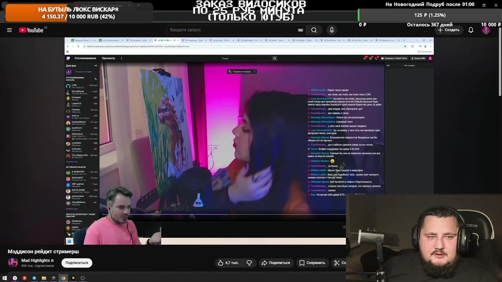Select UselessMouth channel in sidebar
Viewport: 502px width, 282px height.
[82, 122]
